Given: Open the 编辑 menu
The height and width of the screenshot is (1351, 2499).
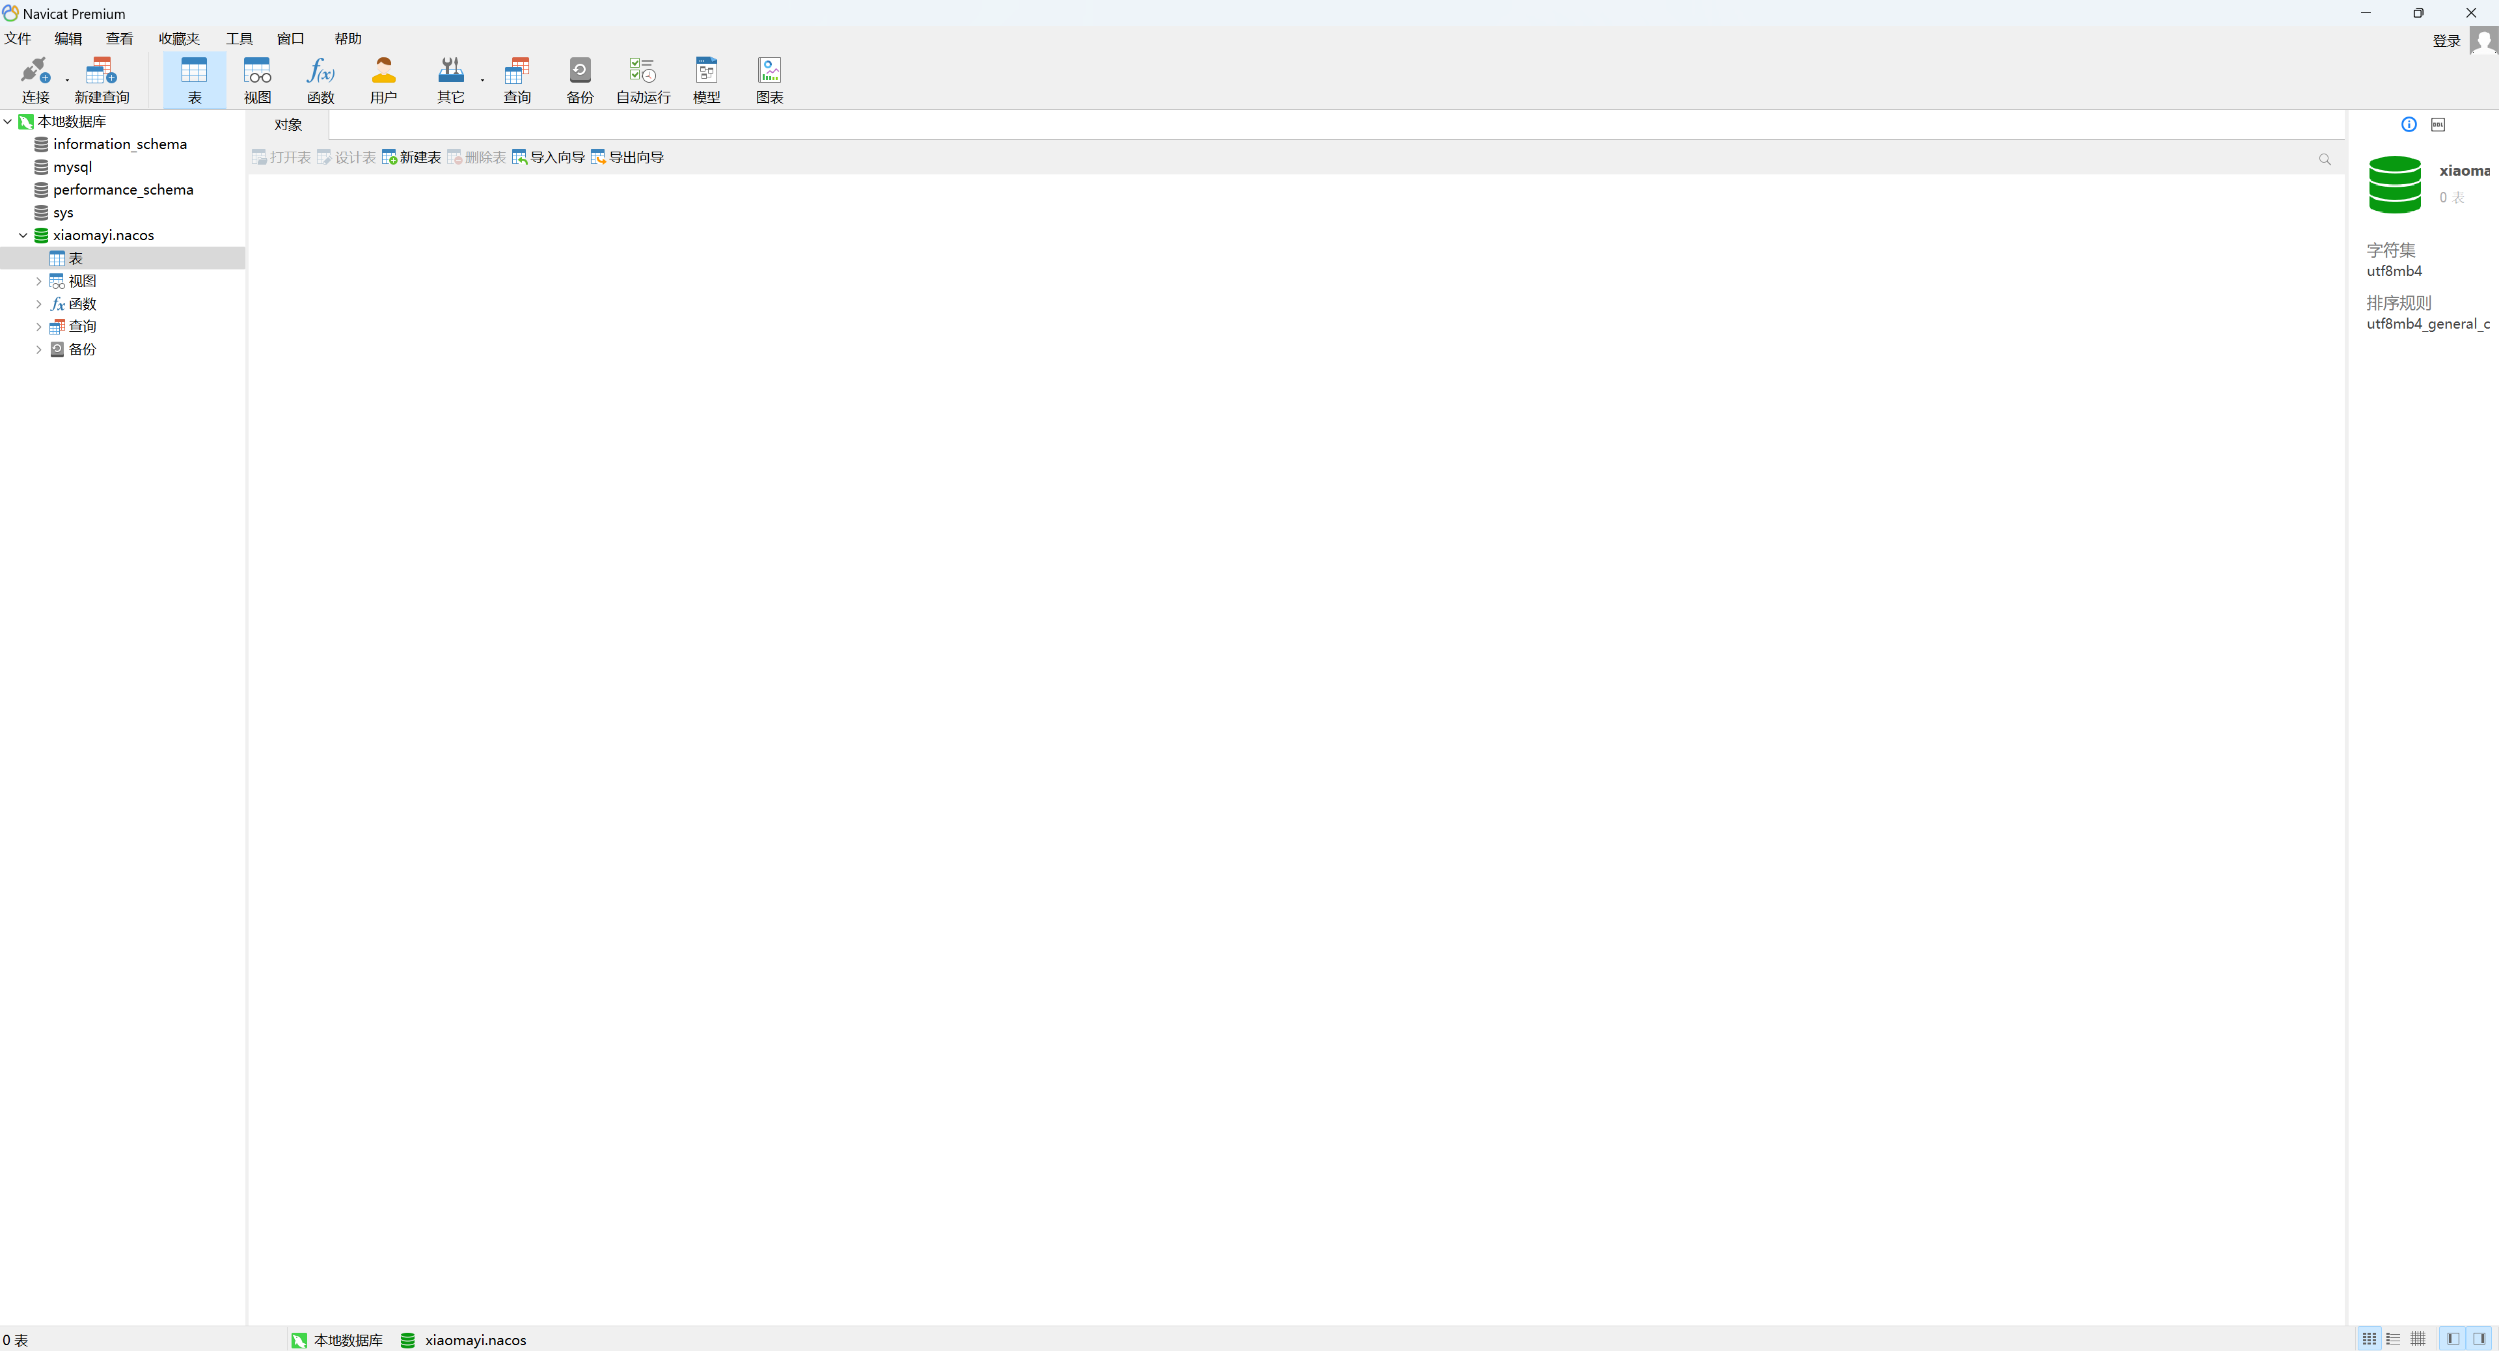Looking at the screenshot, I should pyautogui.click(x=68, y=39).
